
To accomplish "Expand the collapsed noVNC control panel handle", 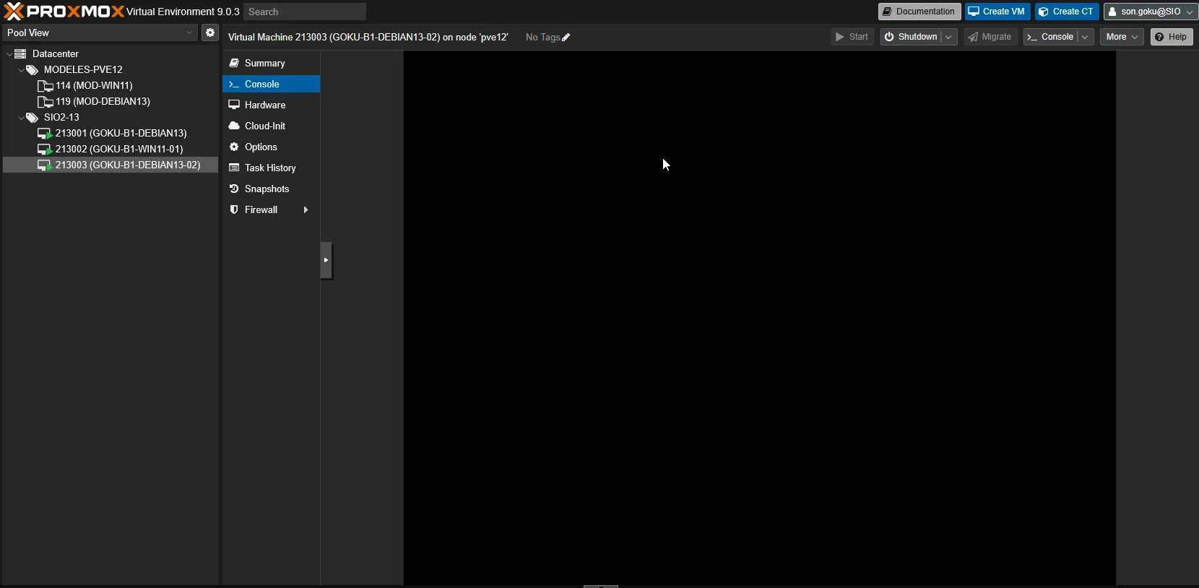I will pyautogui.click(x=326, y=260).
